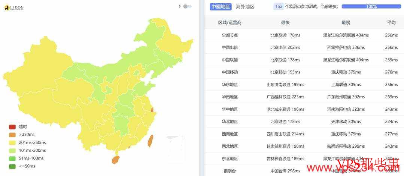Image resolution: width=404 pixels, height=176 pixels.
Task: Toggle the switch beside the lightning icon
Action: tap(187, 6)
